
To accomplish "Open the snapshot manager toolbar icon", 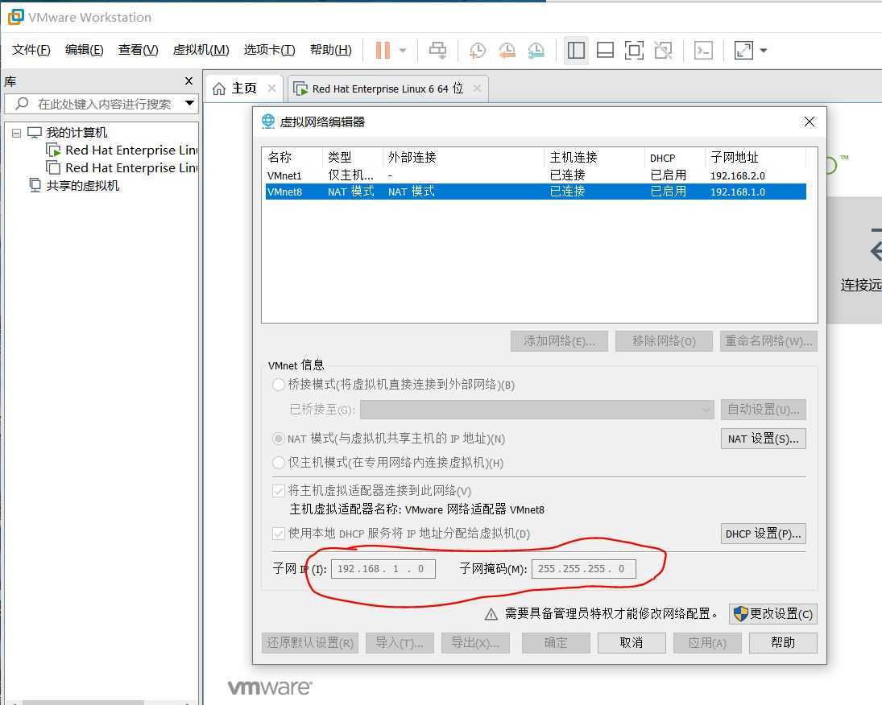I will (536, 50).
